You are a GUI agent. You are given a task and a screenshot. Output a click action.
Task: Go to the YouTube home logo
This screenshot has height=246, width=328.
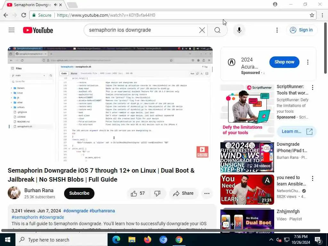38,30
